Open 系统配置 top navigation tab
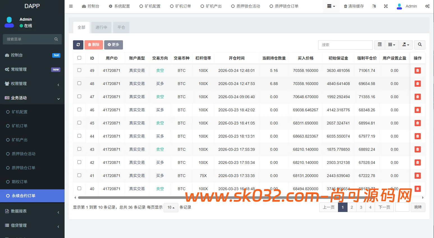 119,6
